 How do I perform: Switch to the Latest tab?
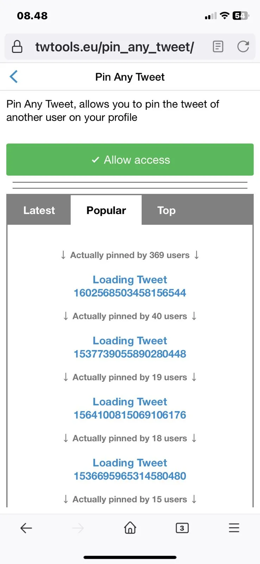(39, 210)
